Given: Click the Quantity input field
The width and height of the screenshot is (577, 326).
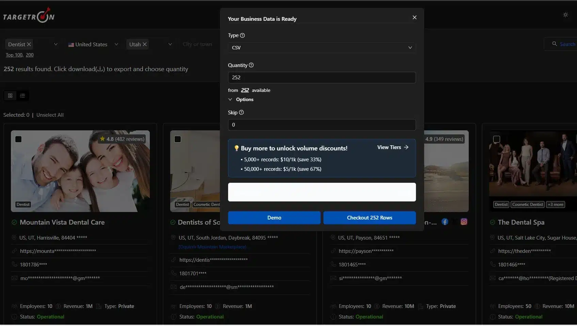Looking at the screenshot, I should (322, 78).
